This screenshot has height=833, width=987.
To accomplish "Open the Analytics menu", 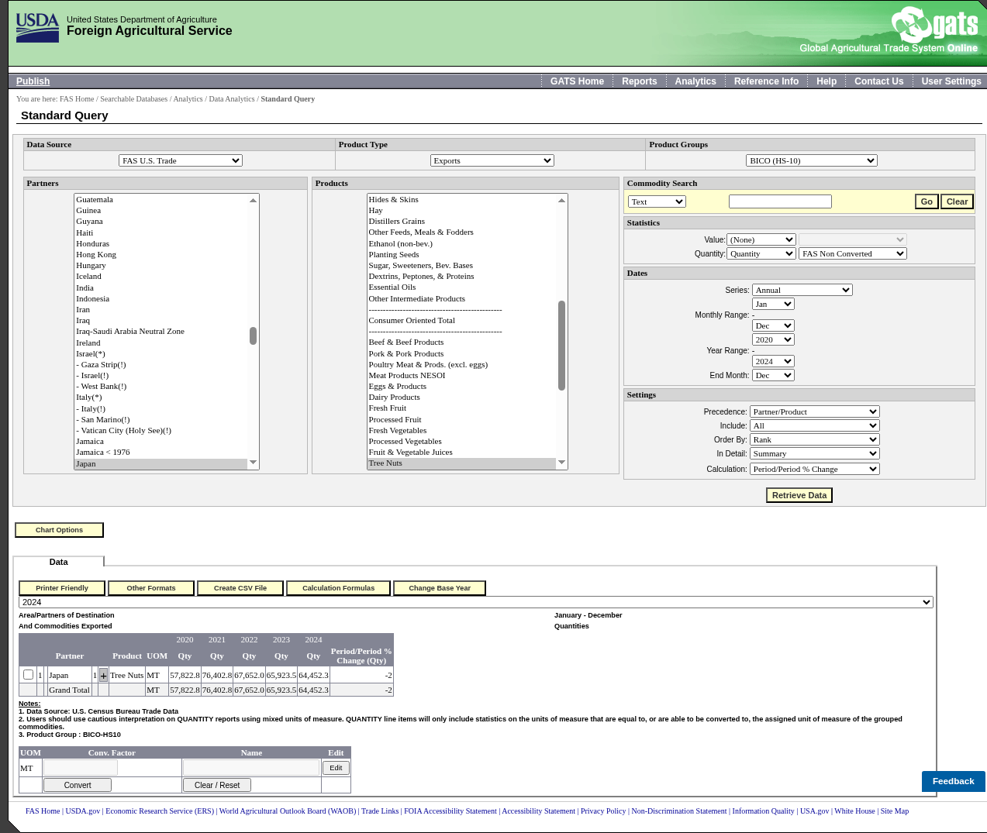I will point(695,81).
